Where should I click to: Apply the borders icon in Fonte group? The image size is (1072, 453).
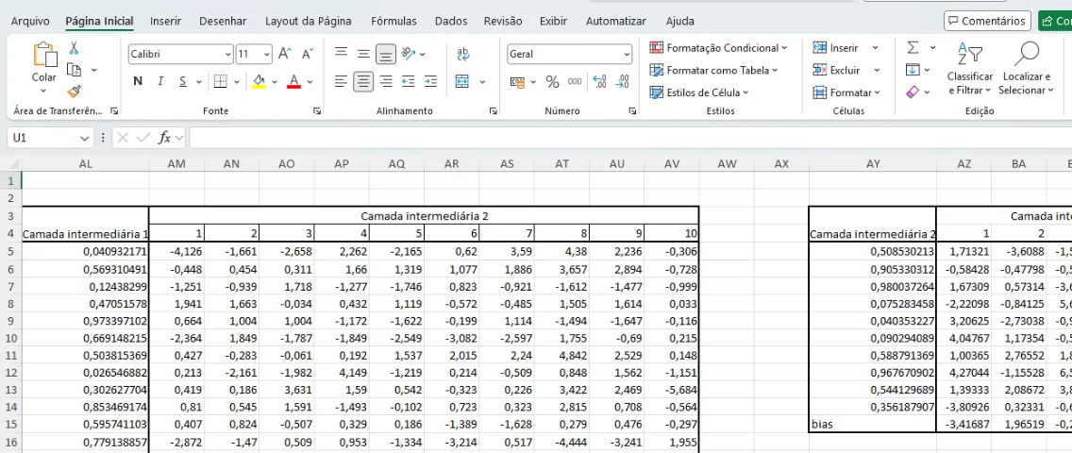pos(220,81)
